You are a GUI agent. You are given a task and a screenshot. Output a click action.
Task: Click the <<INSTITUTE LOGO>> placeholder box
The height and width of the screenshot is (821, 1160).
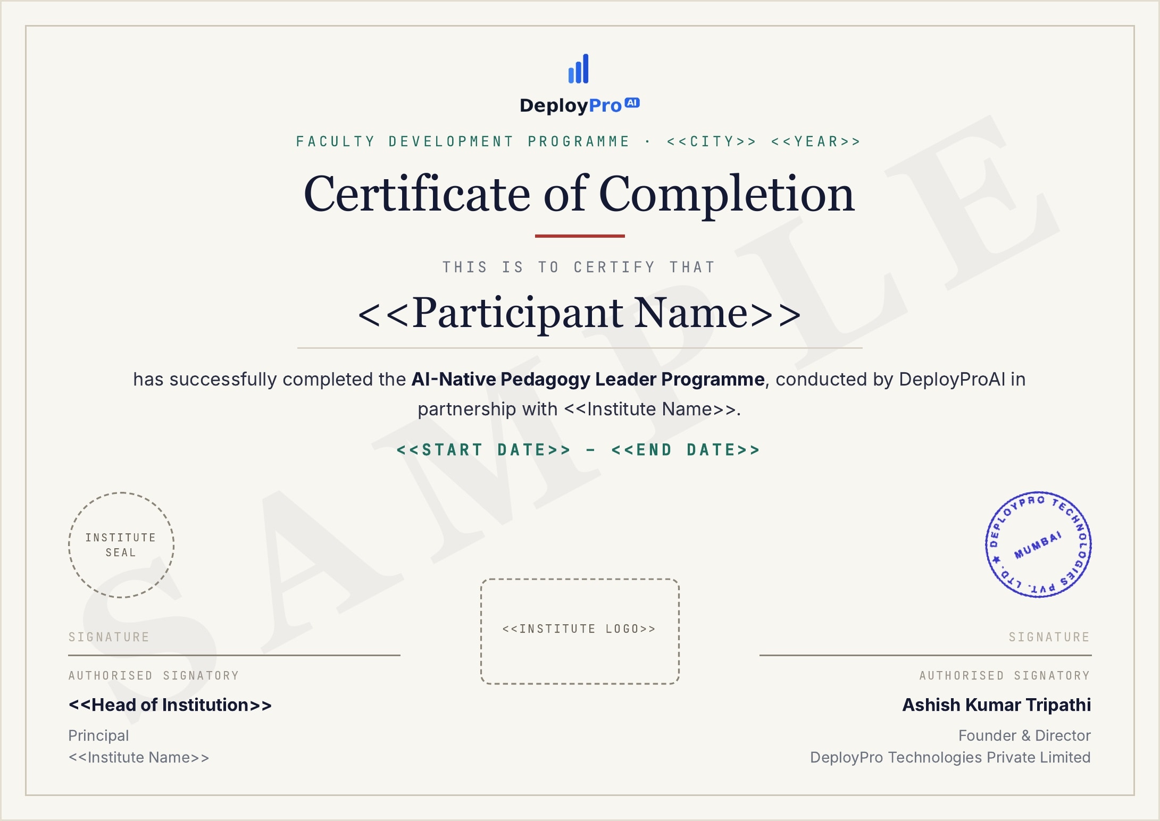(x=580, y=631)
